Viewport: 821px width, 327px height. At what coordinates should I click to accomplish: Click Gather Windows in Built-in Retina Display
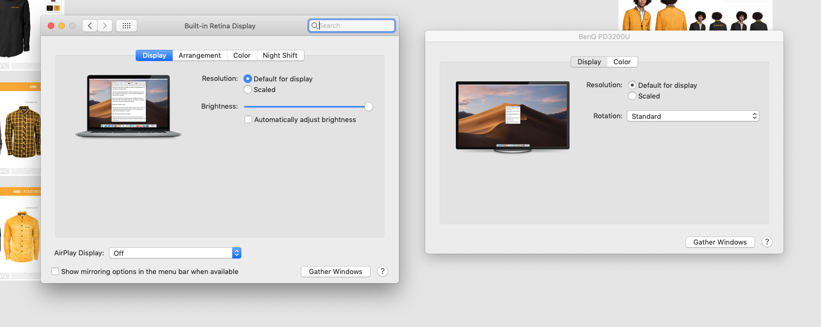(336, 271)
